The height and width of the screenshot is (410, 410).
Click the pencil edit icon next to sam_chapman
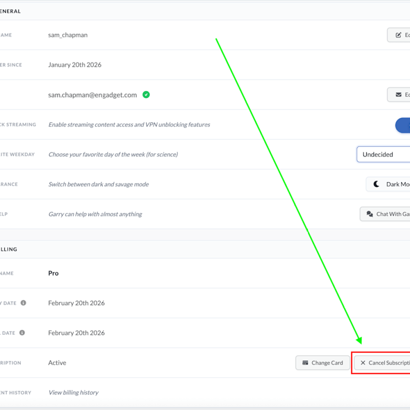pyautogui.click(x=398, y=35)
